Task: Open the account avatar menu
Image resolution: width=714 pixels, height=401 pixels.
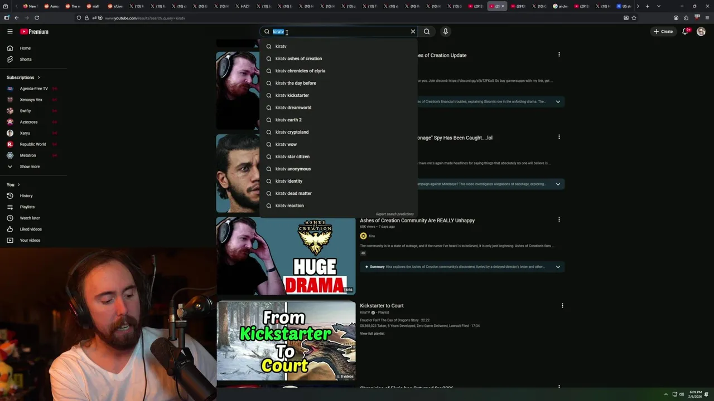Action: (701, 32)
